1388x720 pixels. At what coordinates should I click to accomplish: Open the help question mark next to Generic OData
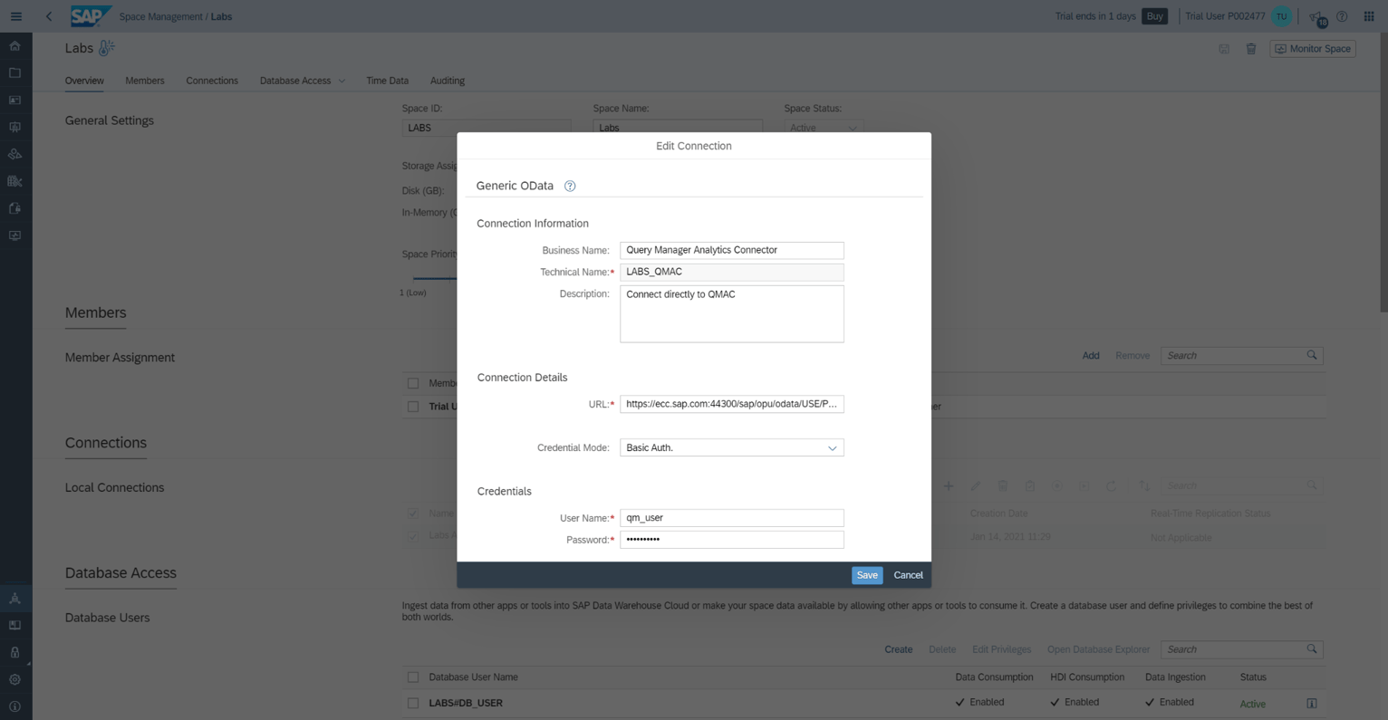570,186
